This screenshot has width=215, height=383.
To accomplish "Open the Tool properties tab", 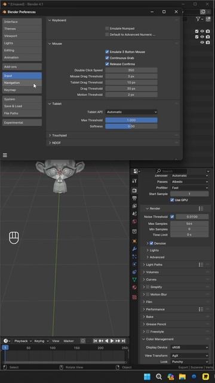I will [134, 181].
